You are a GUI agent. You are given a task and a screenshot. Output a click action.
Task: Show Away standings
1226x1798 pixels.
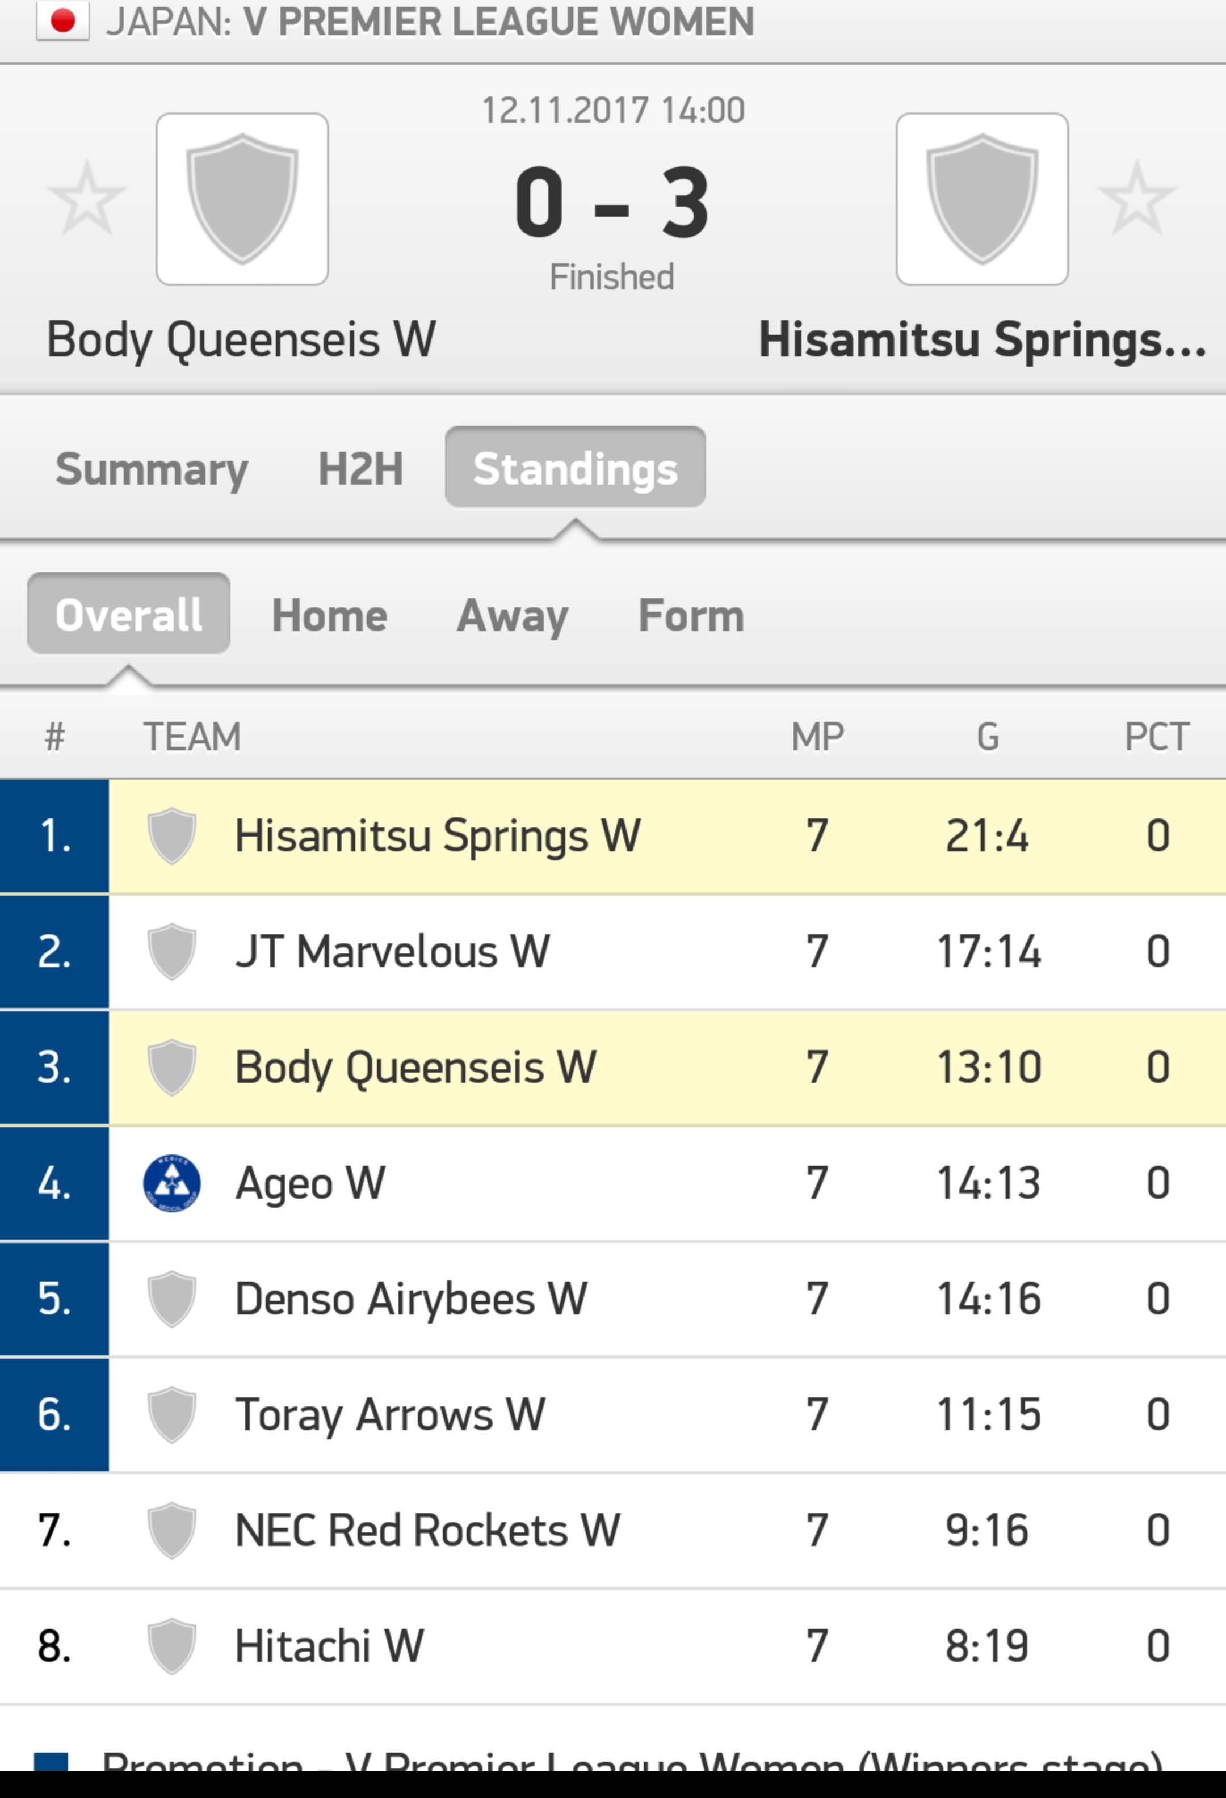coord(512,616)
